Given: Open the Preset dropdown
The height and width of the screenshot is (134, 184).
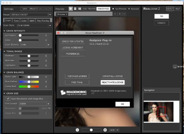Looking at the screenshot, I should (x=50, y=15).
